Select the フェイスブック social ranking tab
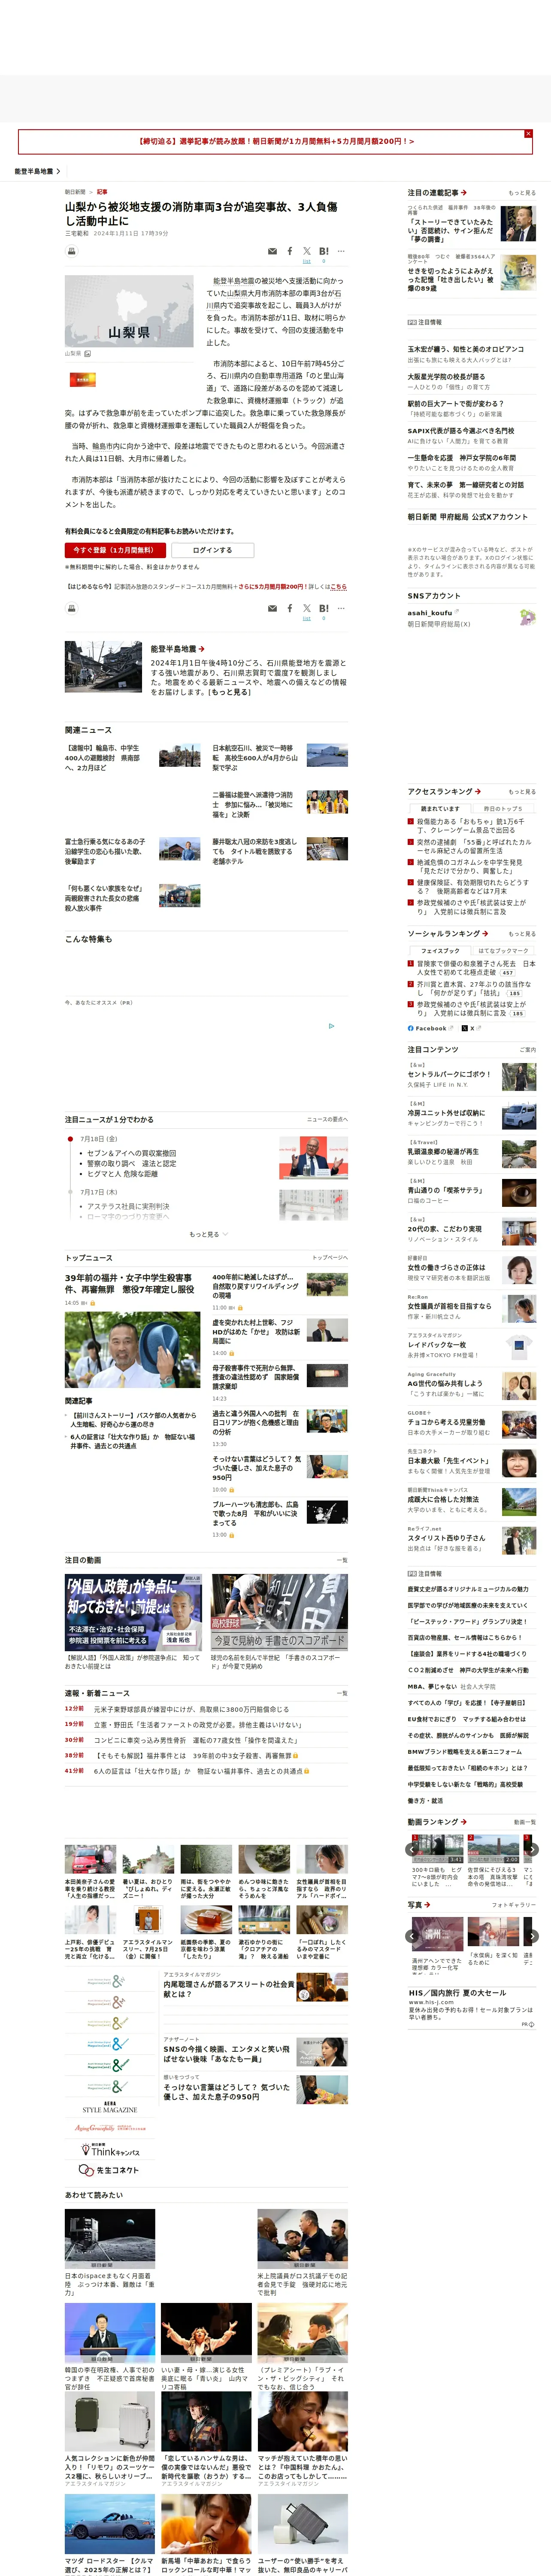The height and width of the screenshot is (2576, 551). (440, 951)
